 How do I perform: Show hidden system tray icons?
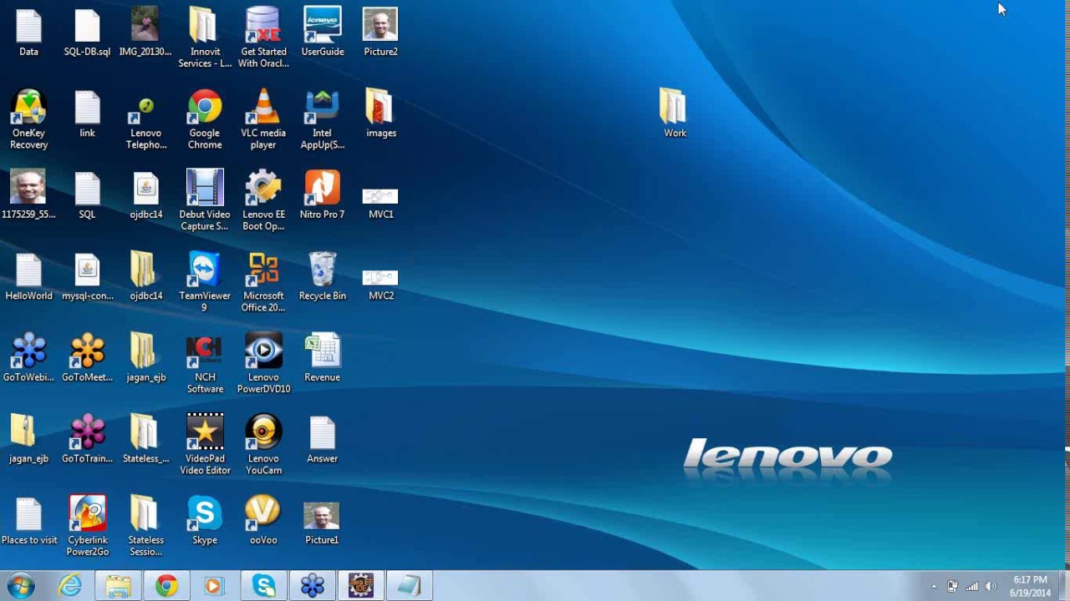934,586
